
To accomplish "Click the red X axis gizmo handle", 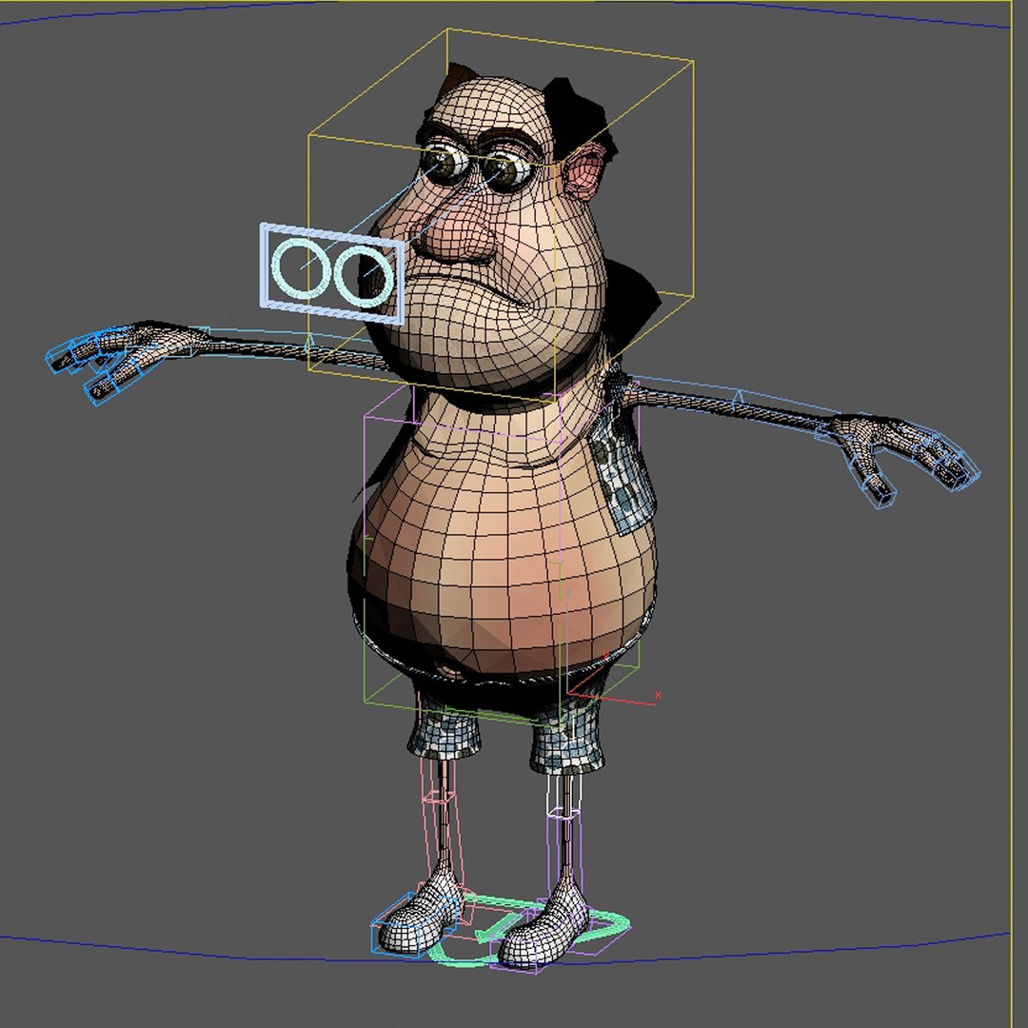I will [x=657, y=695].
